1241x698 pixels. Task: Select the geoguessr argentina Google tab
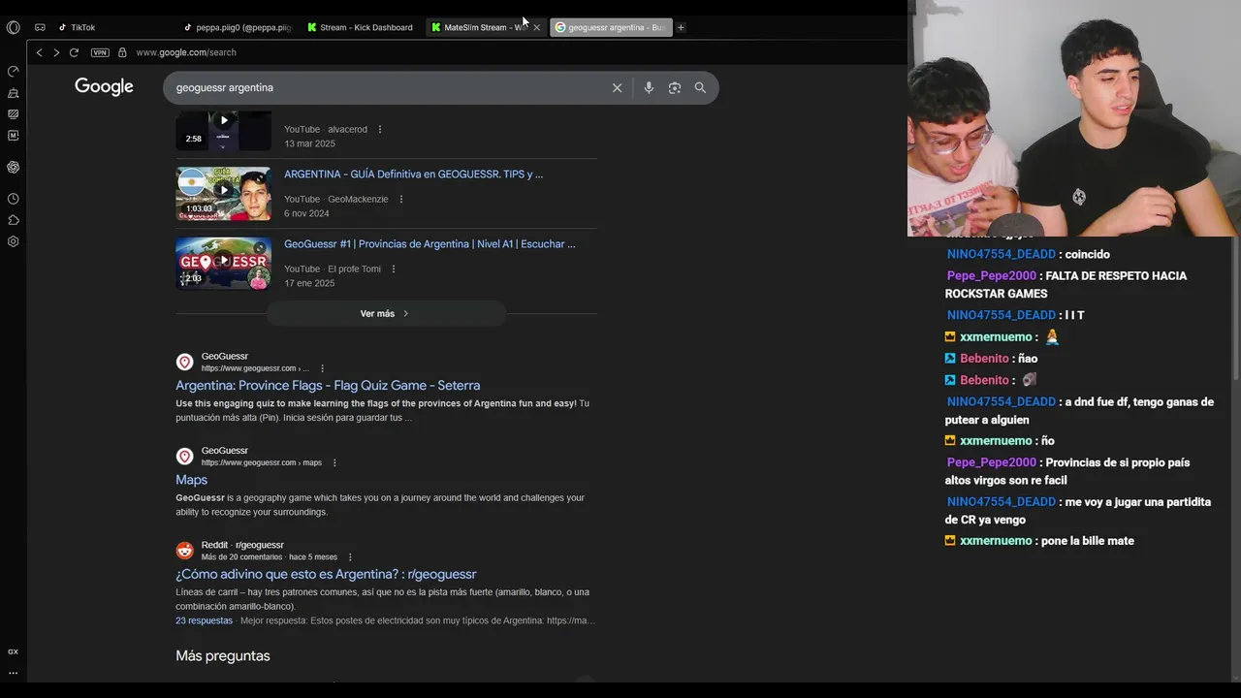(611, 27)
